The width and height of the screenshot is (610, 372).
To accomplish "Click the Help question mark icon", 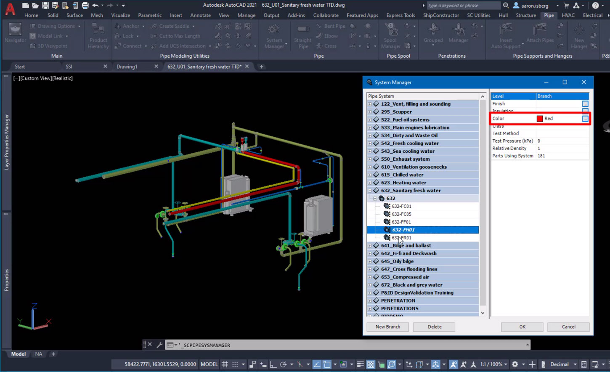I will [595, 5].
